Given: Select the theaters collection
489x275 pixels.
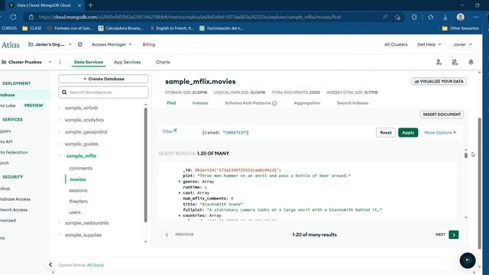Looking at the screenshot, I should tap(78, 202).
